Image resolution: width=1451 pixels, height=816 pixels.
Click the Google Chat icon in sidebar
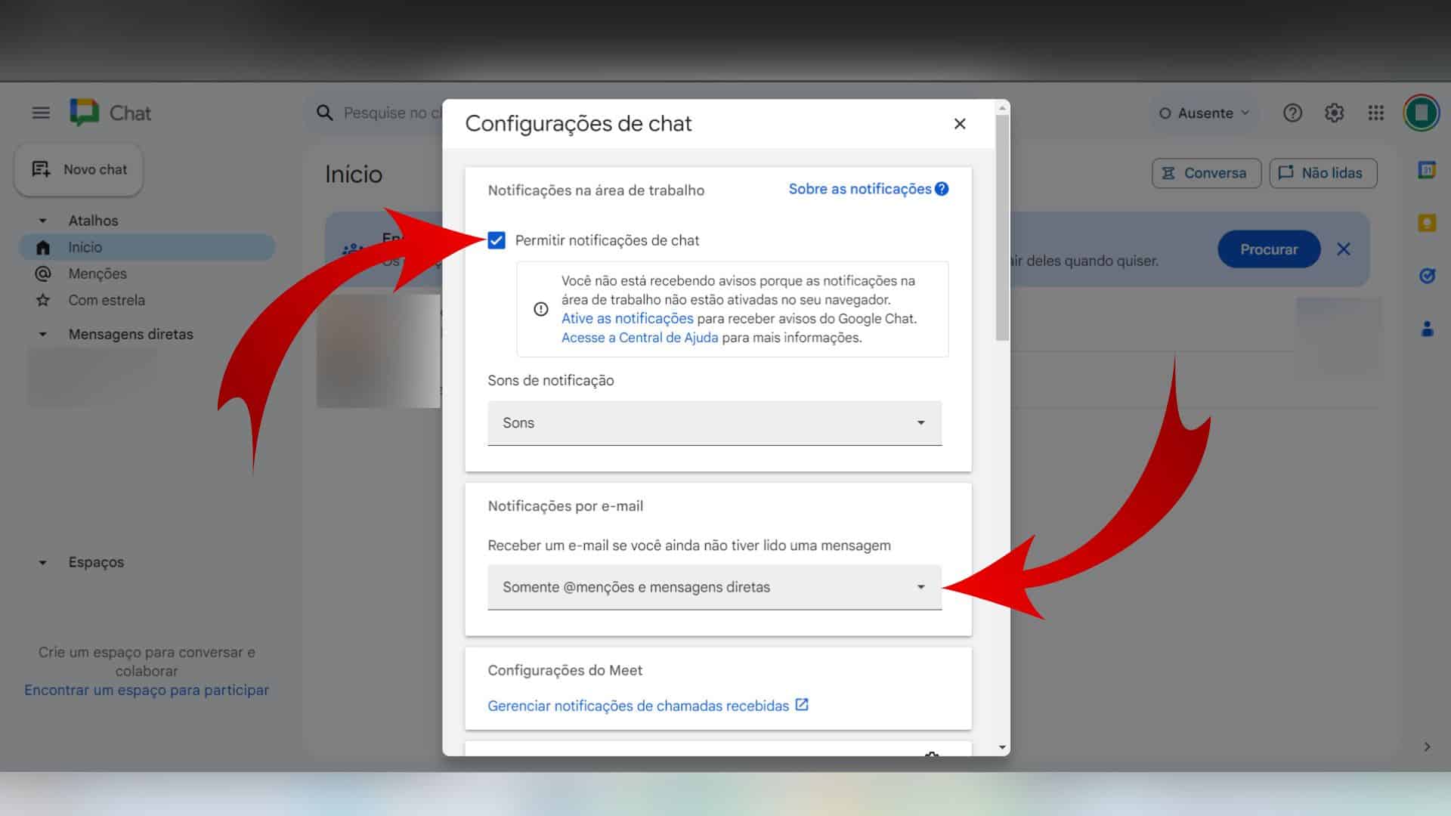[84, 112]
